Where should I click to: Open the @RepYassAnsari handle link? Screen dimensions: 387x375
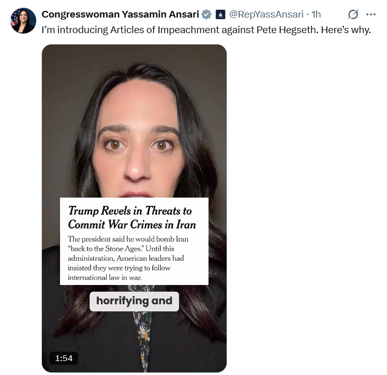point(266,14)
